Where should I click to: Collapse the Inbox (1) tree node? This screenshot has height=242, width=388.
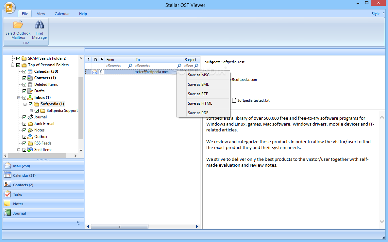[x=19, y=98]
